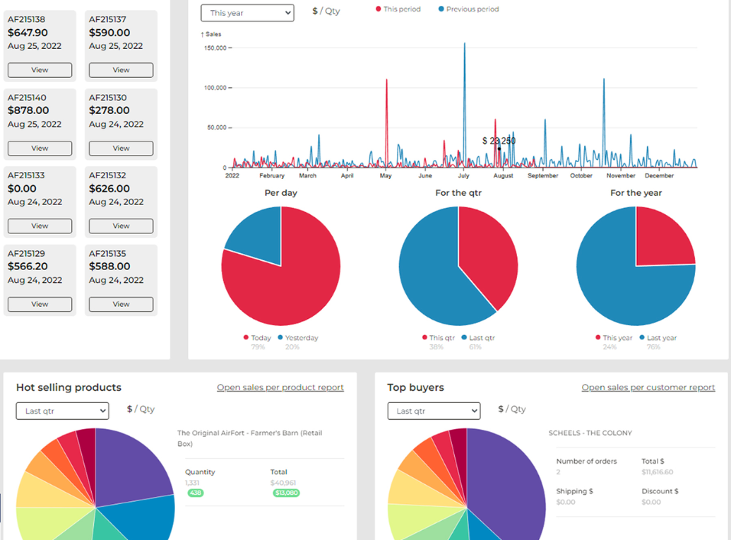Image resolution: width=731 pixels, height=540 pixels.
Task: Expand the 'This year' period dropdown
Action: [x=246, y=12]
